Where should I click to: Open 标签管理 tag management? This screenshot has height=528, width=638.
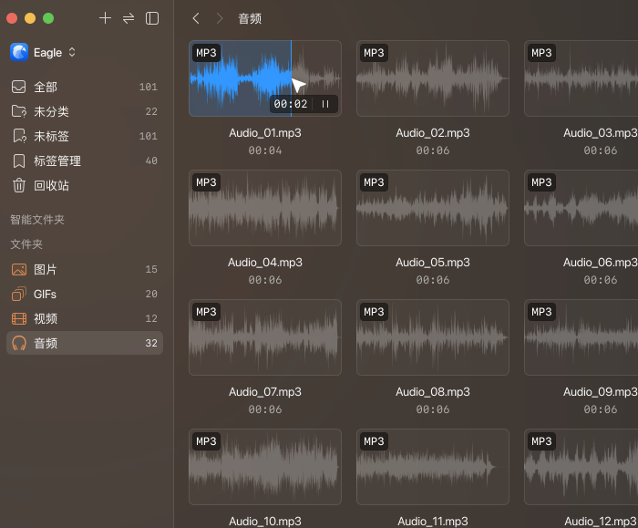click(85, 160)
